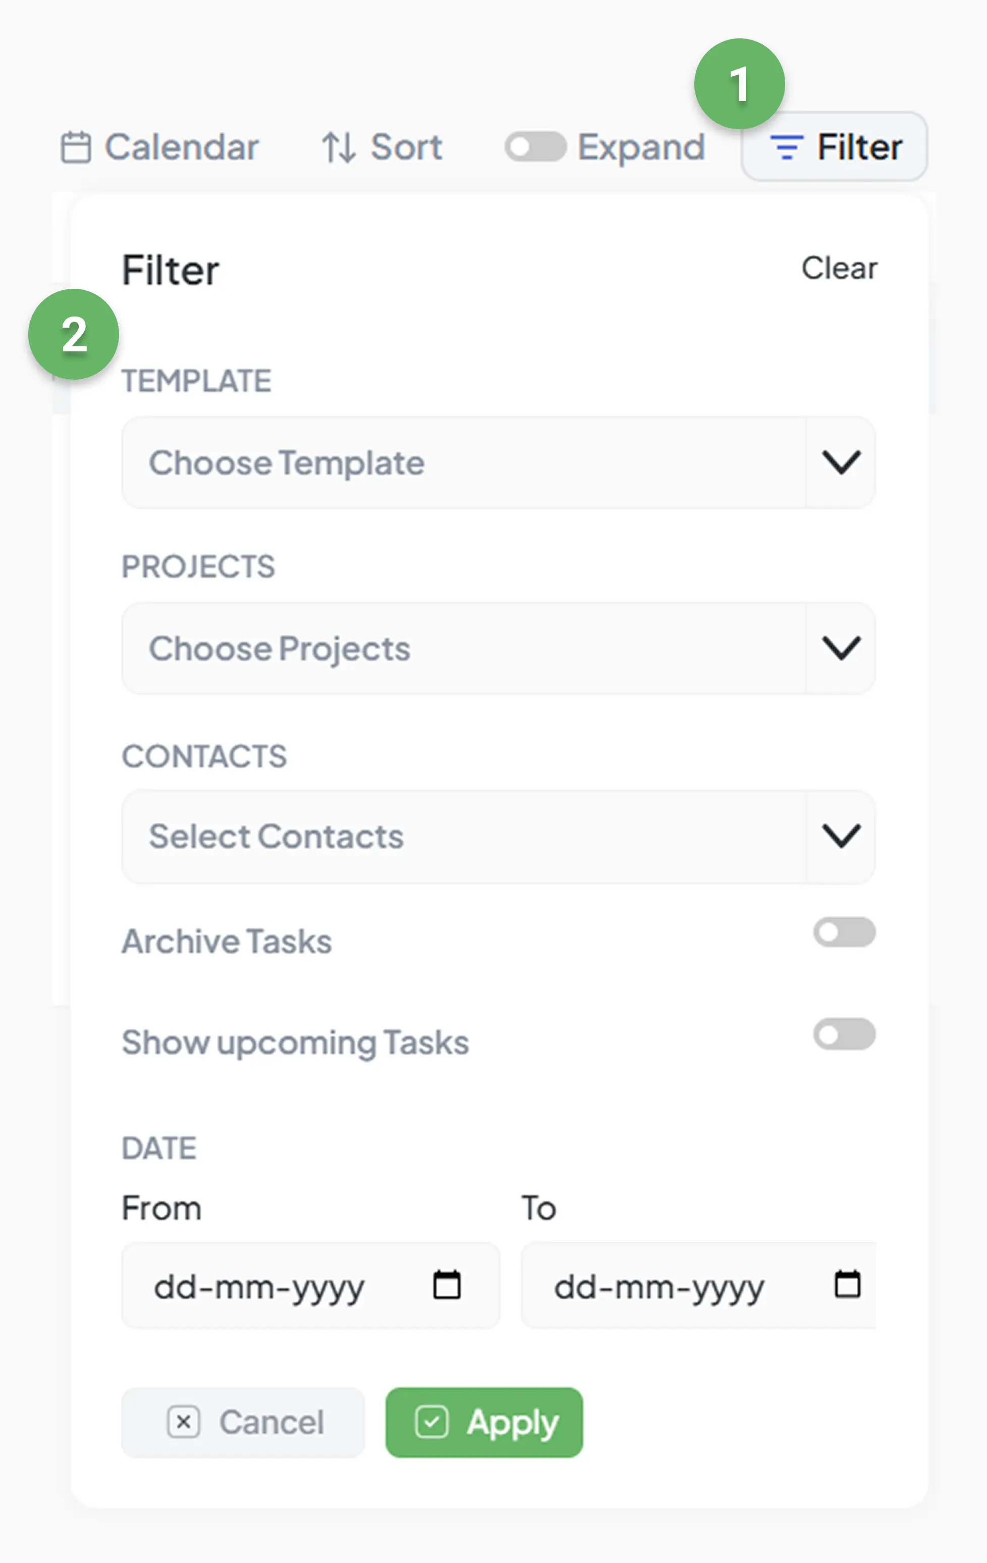Screen dimensions: 987x1563
Task: Click the X icon inside Cancel button
Action: click(184, 1422)
